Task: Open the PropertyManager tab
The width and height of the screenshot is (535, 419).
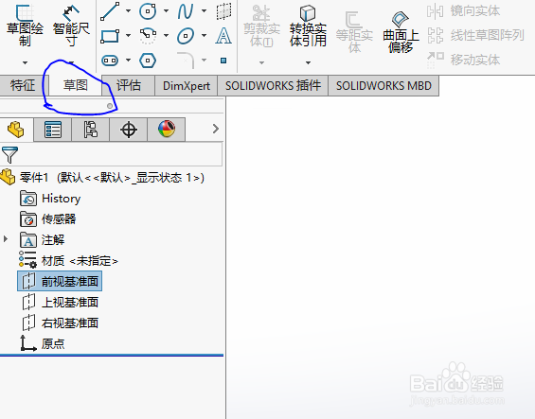Action: click(53, 130)
